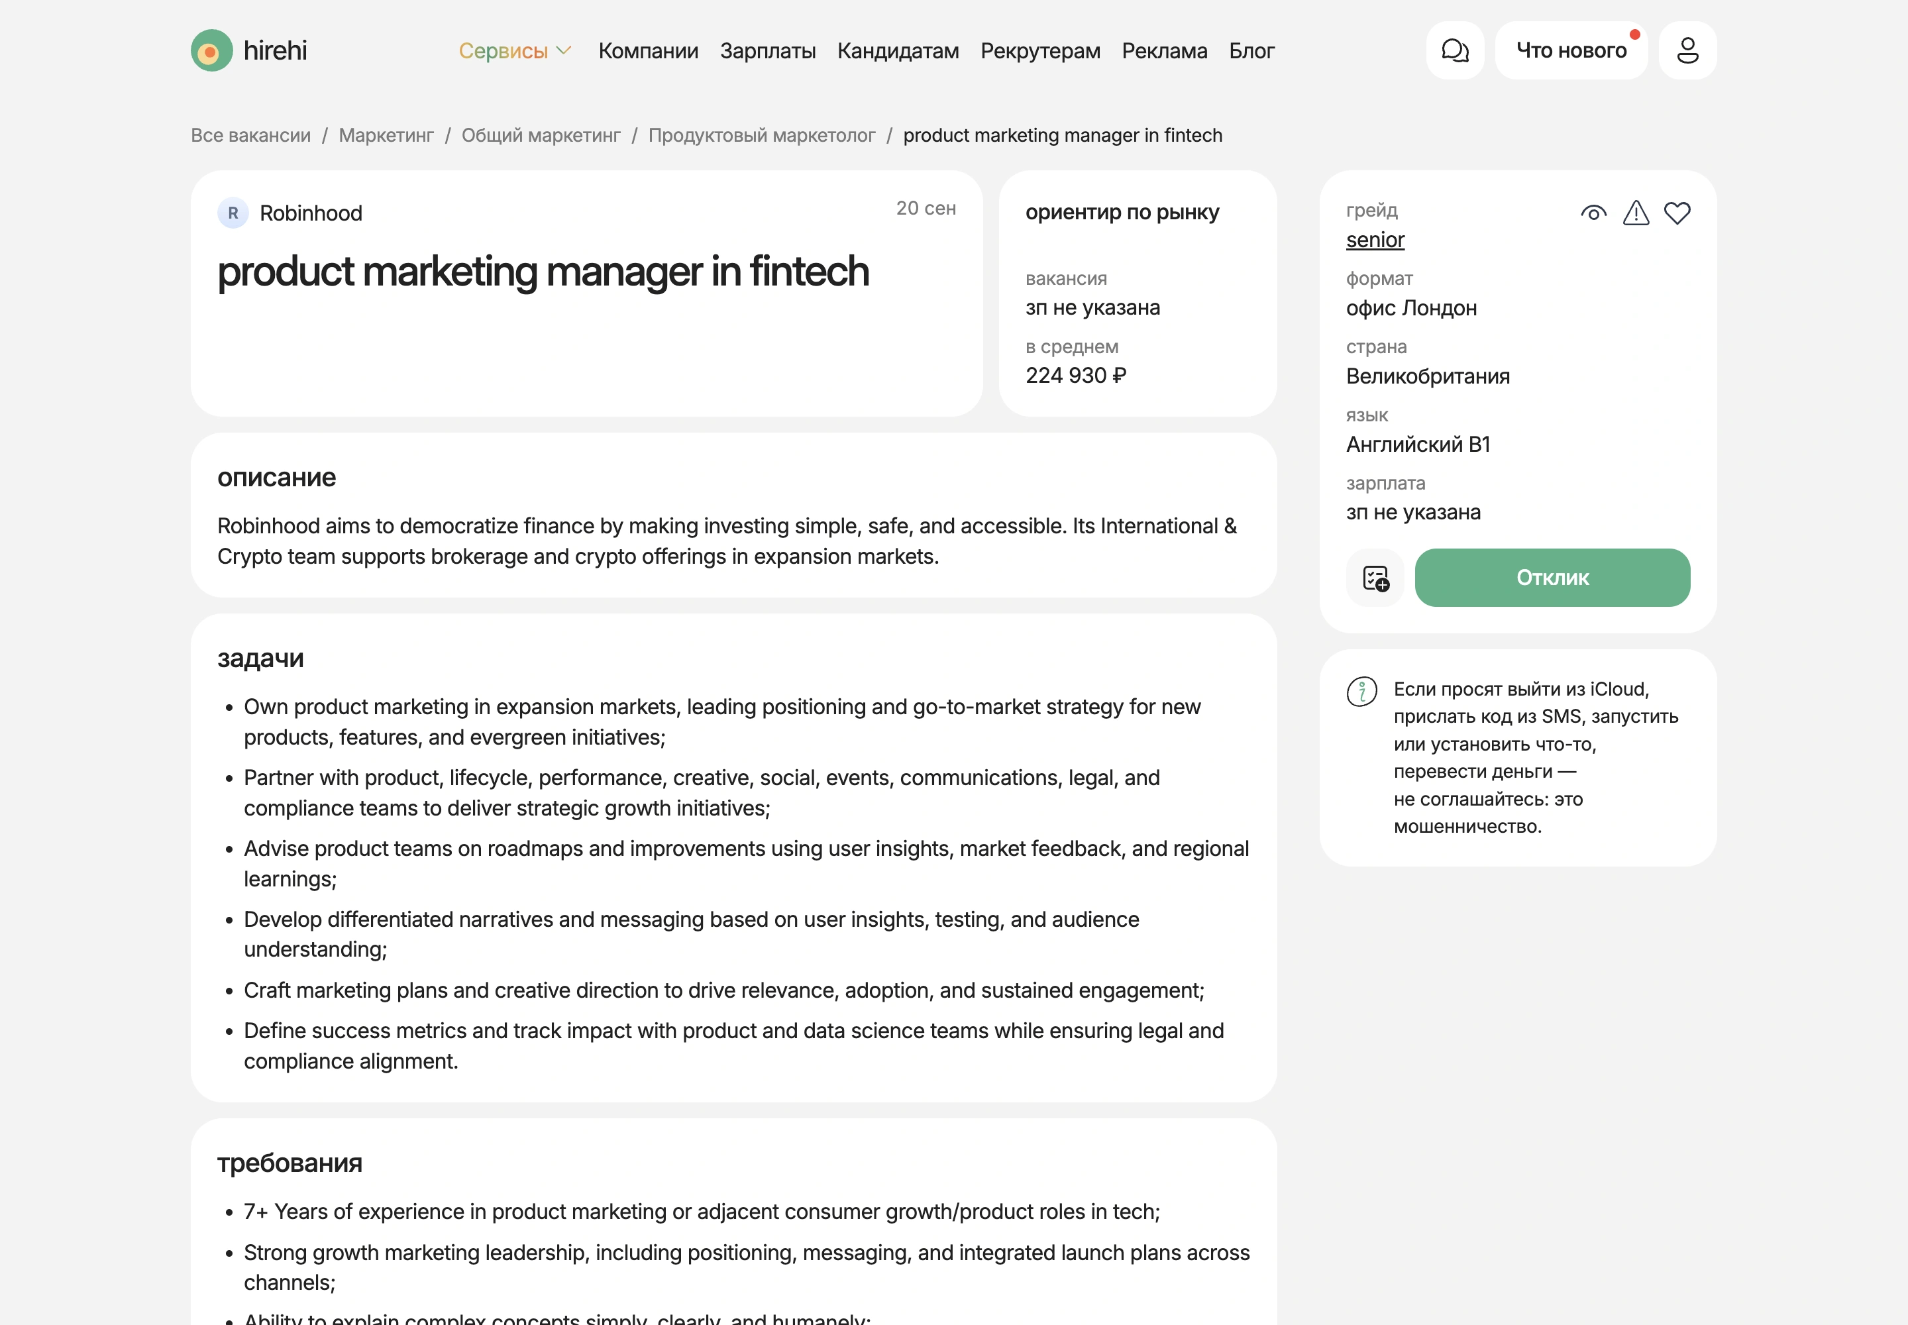Screen dimensions: 1908x1325
Task: Open Общий маркетинг breadcrumb
Action: click(x=541, y=135)
